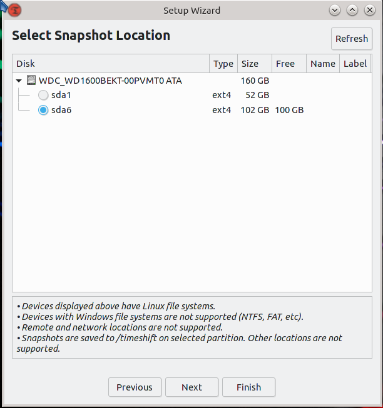Sort by the Free column header

pos(289,64)
